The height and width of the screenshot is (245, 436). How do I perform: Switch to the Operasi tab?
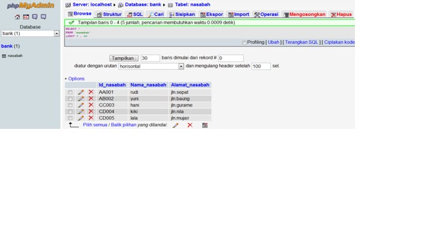[x=266, y=15]
